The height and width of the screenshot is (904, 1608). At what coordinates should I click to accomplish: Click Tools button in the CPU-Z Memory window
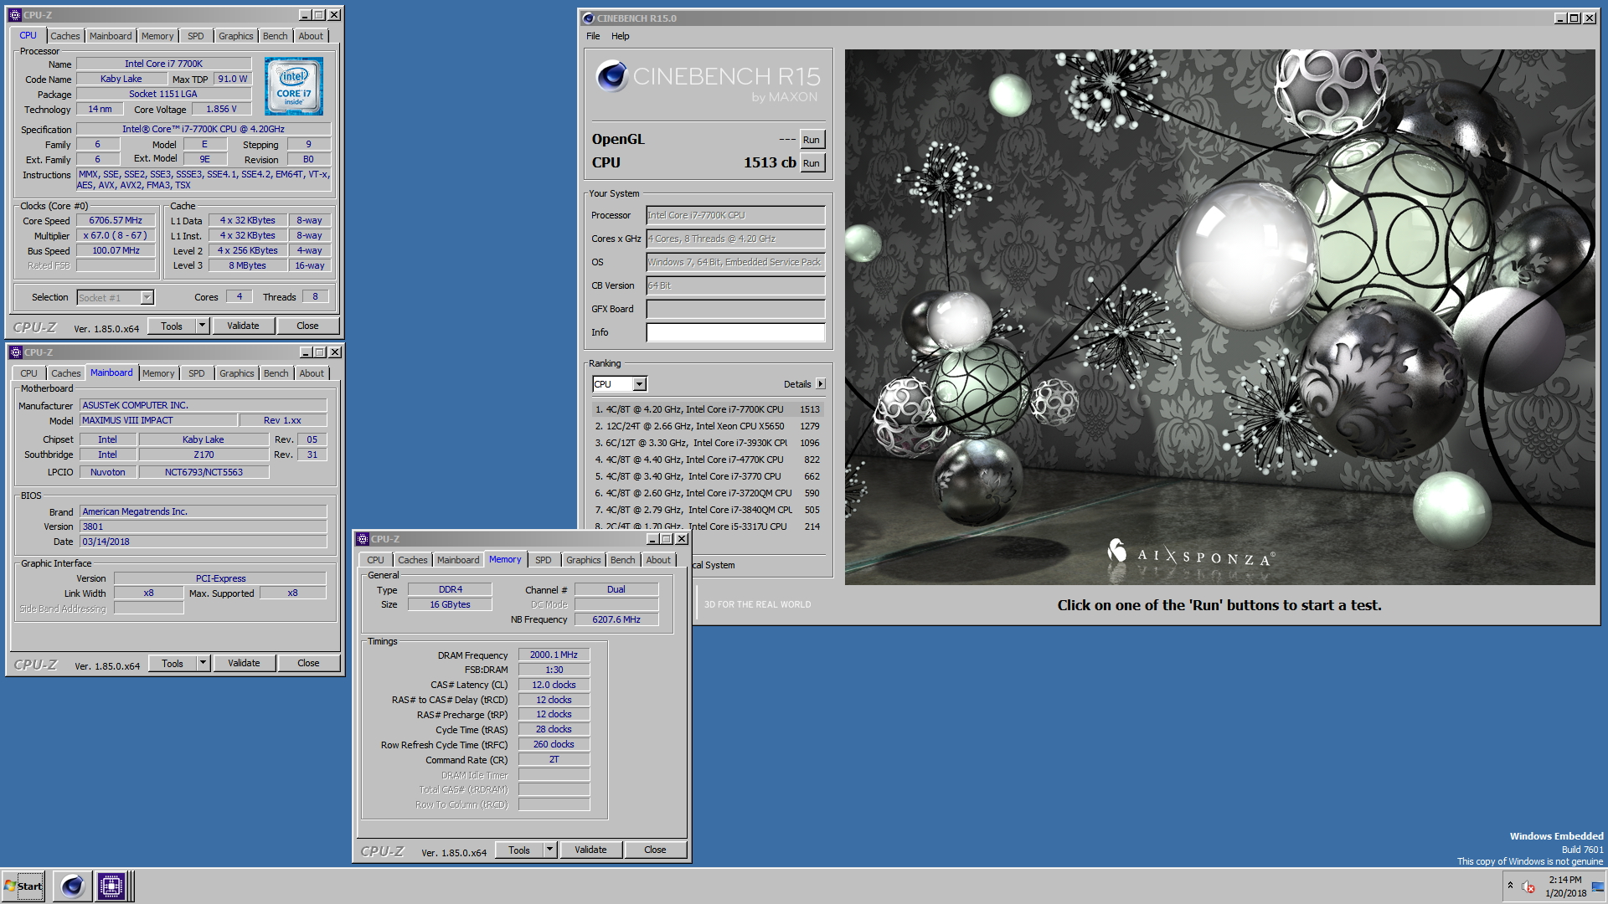coord(519,850)
